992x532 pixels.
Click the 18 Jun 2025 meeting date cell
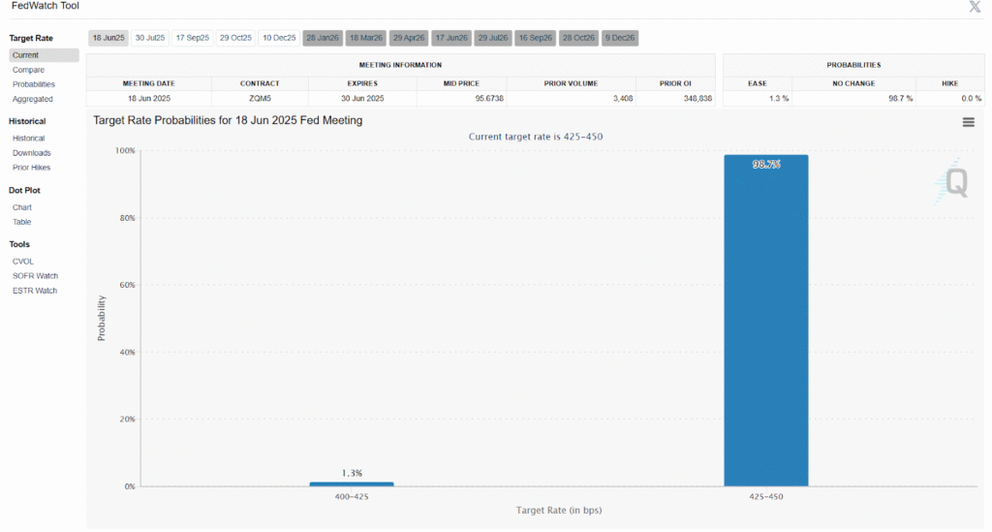click(x=148, y=99)
